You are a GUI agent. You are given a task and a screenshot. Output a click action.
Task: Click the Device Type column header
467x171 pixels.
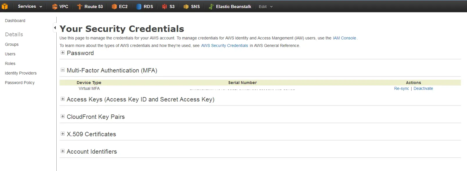pyautogui.click(x=89, y=83)
